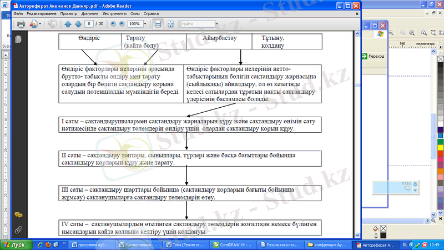Open the zoom percentage dropdown arrow
The height and width of the screenshot is (250, 444).
(145, 24)
